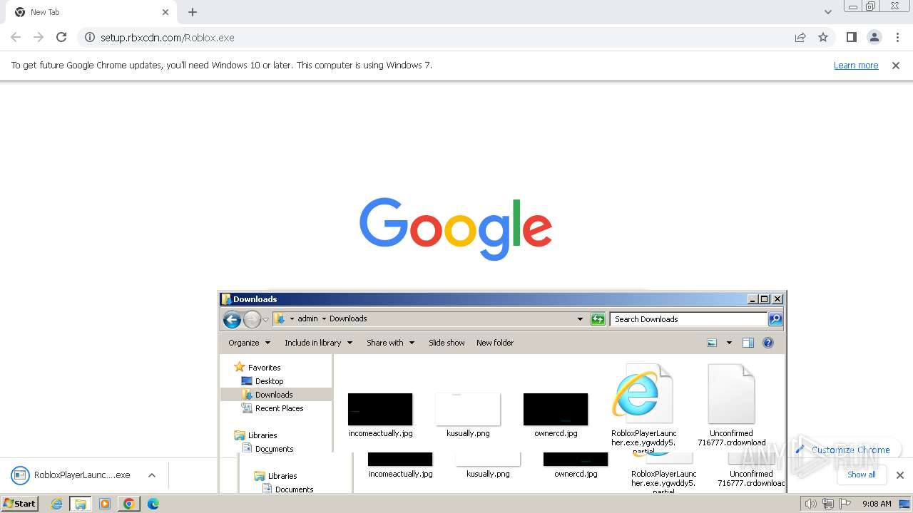Select incomeactually.jpg thumbnail
Image resolution: width=913 pixels, height=513 pixels.
pos(380,410)
